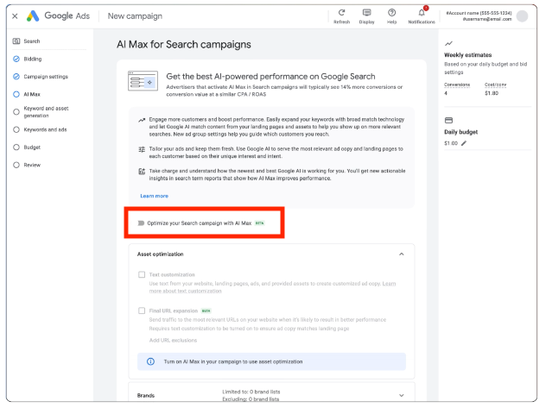This screenshot has height=414, width=552.
Task: Click the $1.00 daily budget value
Action: click(451, 143)
